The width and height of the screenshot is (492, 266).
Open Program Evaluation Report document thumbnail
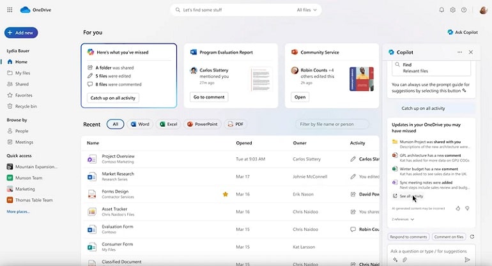point(261,79)
